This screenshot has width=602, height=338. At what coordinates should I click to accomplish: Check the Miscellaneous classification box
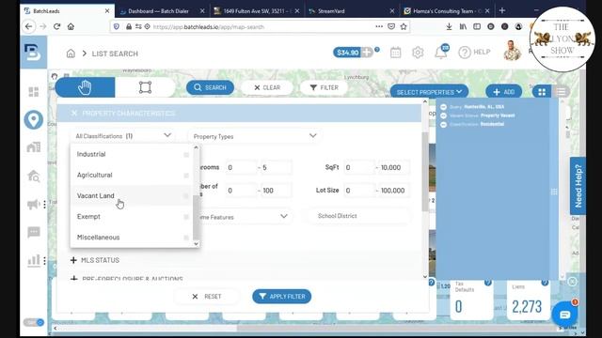pos(186,238)
